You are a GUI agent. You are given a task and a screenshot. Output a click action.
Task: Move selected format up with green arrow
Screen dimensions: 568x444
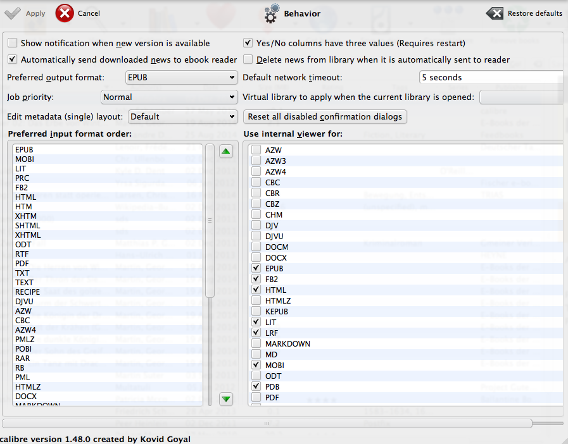tap(226, 151)
